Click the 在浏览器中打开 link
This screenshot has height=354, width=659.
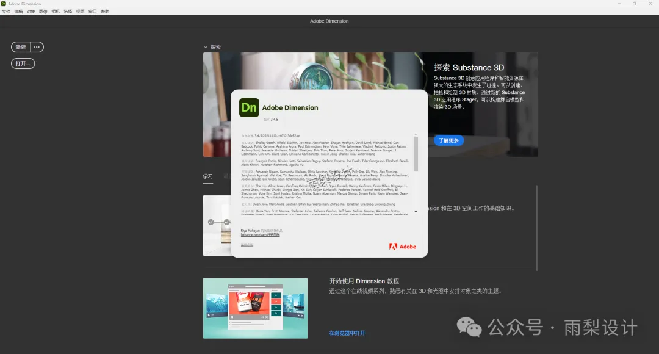347,333
